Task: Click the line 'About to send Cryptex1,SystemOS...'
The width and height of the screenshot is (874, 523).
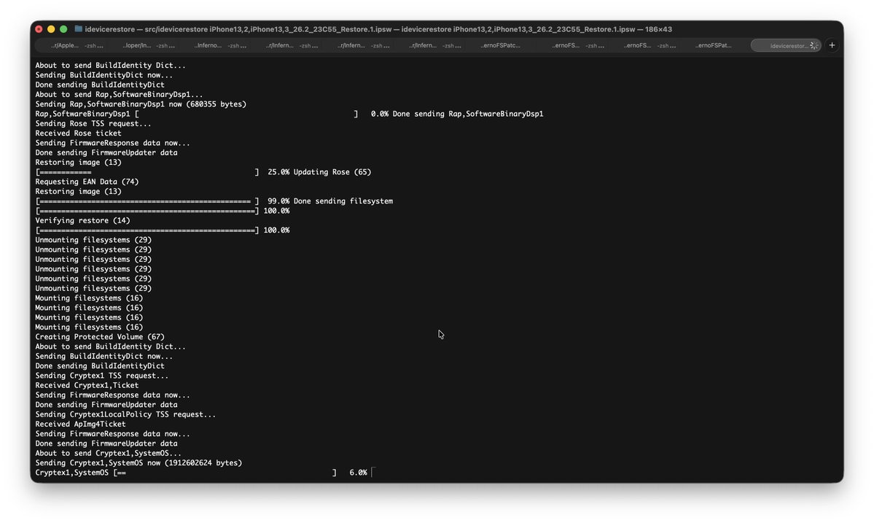Action: point(108,453)
